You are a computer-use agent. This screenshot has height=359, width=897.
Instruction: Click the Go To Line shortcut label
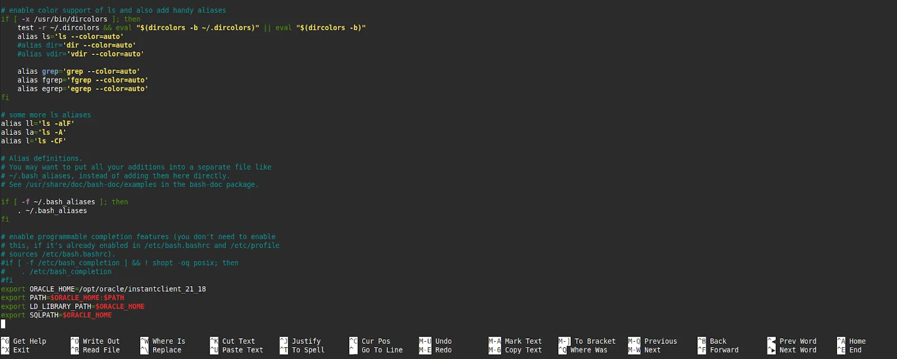382,350
